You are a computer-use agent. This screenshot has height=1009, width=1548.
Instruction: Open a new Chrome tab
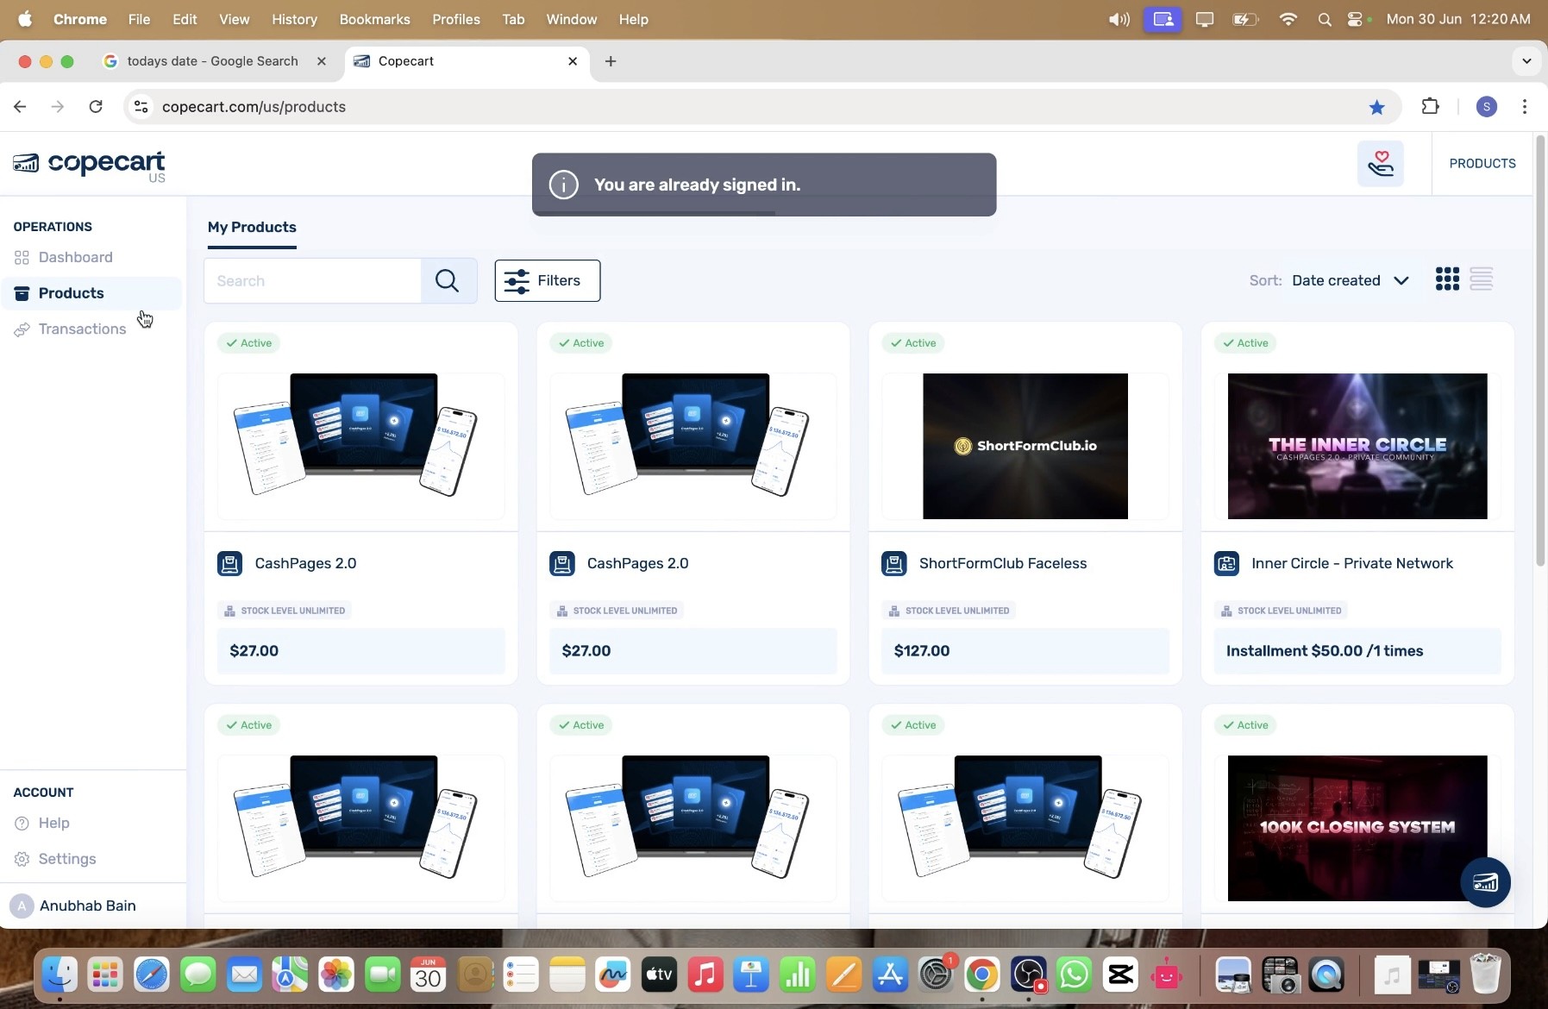tap(611, 61)
